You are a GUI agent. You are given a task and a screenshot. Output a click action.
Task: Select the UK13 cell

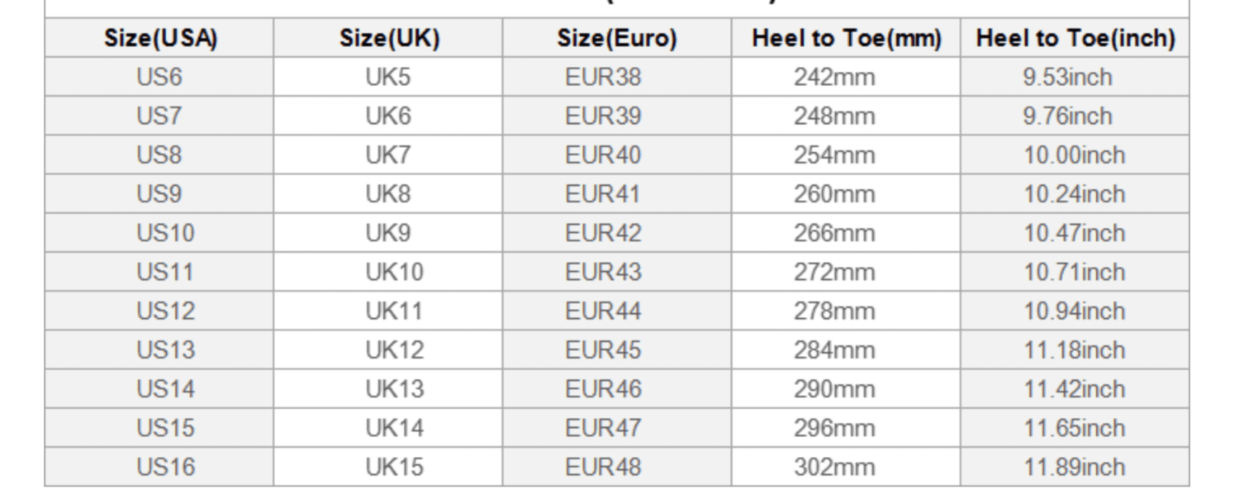tap(394, 388)
